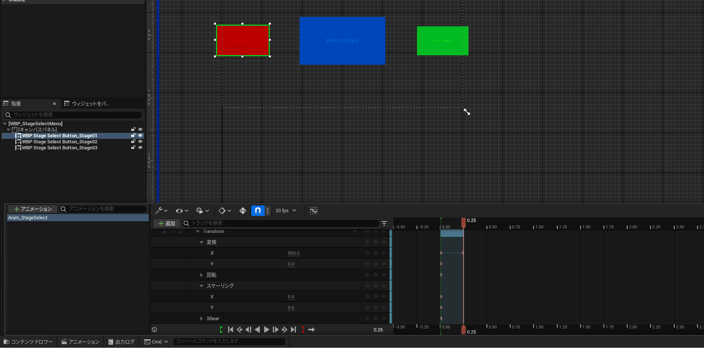Click the green 追加 track button
The height and width of the screenshot is (348, 704).
167,224
